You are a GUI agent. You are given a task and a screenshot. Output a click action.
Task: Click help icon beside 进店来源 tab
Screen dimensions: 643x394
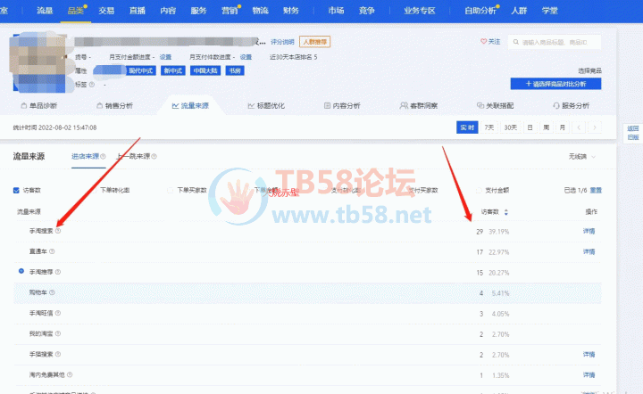[104, 157]
